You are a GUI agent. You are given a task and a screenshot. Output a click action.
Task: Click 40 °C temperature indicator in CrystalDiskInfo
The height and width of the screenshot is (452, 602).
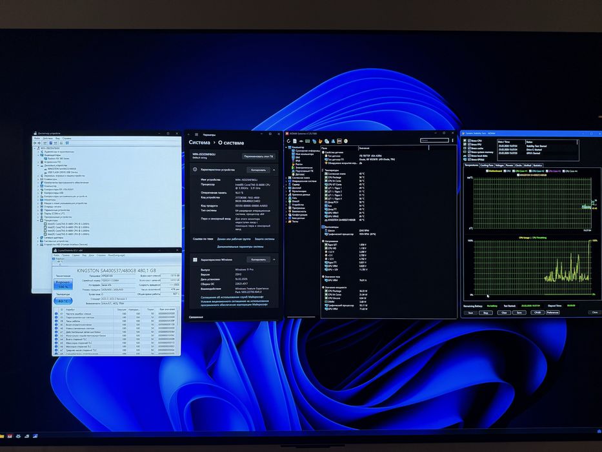[x=63, y=301]
